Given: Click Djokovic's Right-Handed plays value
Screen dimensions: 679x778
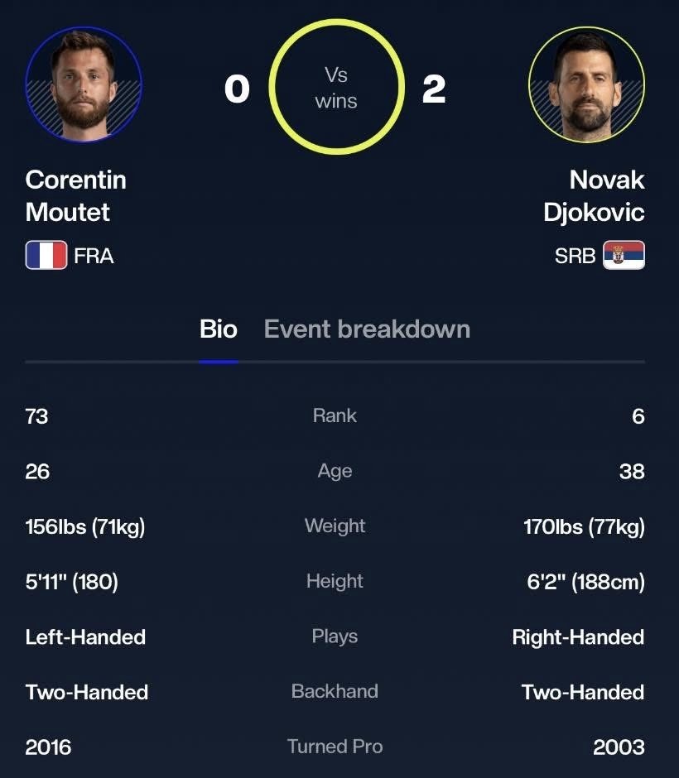Looking at the screenshot, I should click(578, 637).
